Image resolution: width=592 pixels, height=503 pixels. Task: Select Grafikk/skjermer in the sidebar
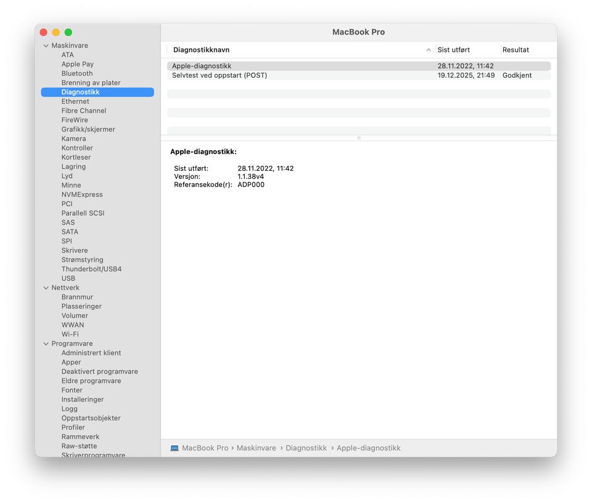pyautogui.click(x=88, y=129)
